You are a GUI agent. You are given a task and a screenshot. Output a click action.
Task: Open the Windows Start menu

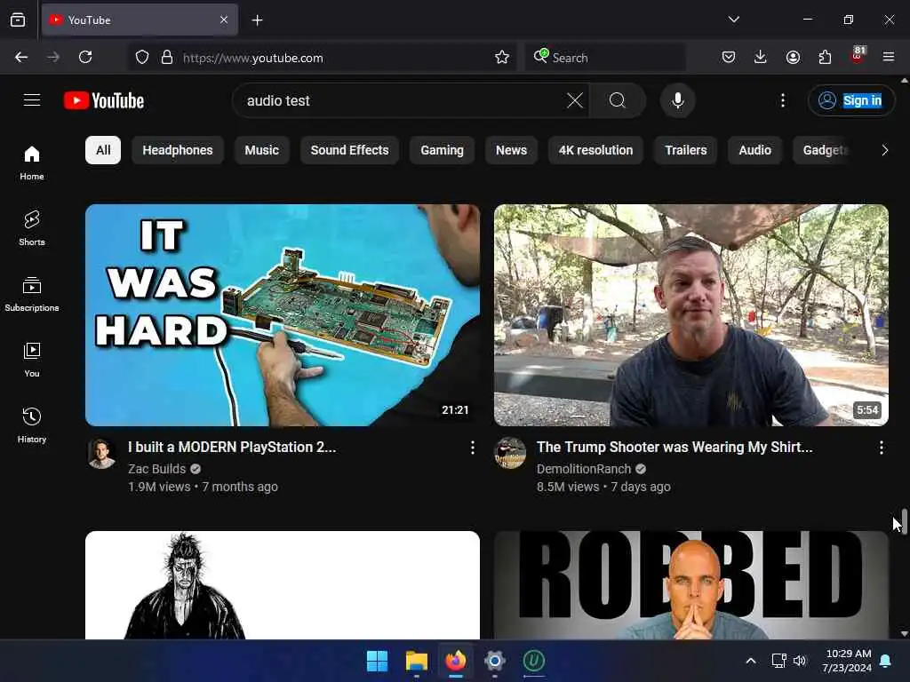[x=377, y=661]
